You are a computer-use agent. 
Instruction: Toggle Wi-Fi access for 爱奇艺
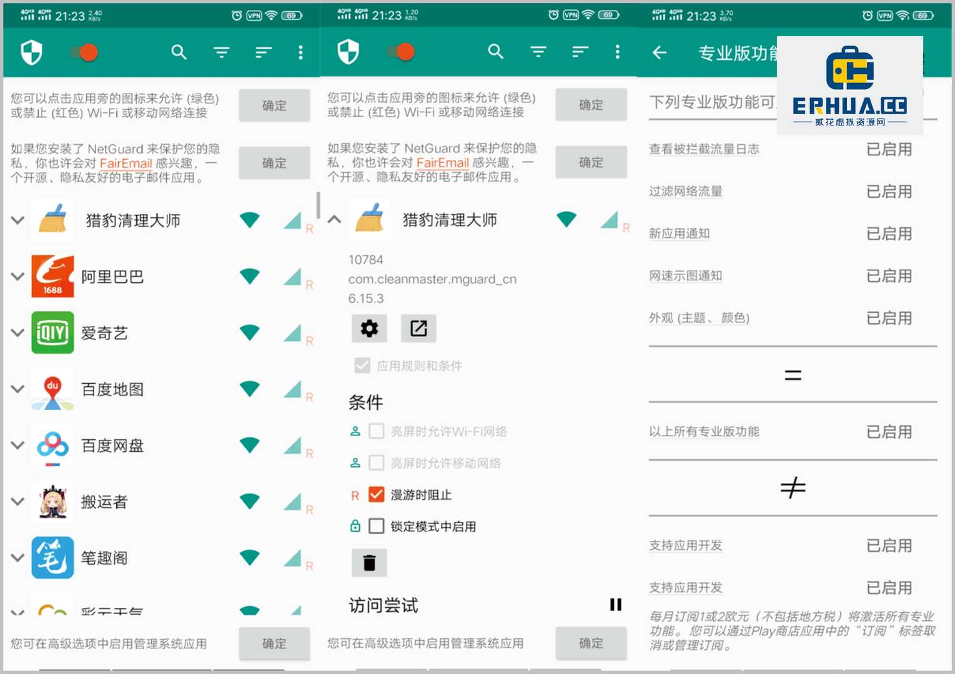tap(250, 332)
